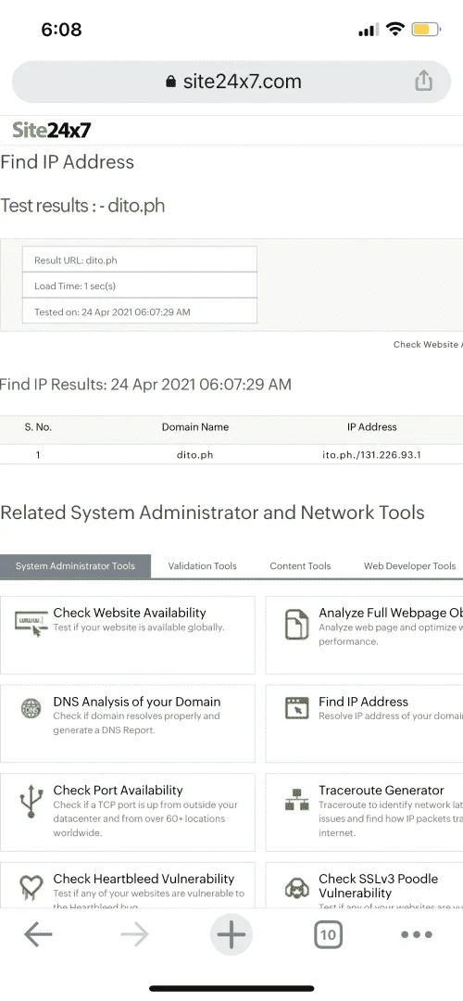This screenshot has height=1001, width=463.
Task: Click the 'IP Address' column header
Action: pos(372,427)
